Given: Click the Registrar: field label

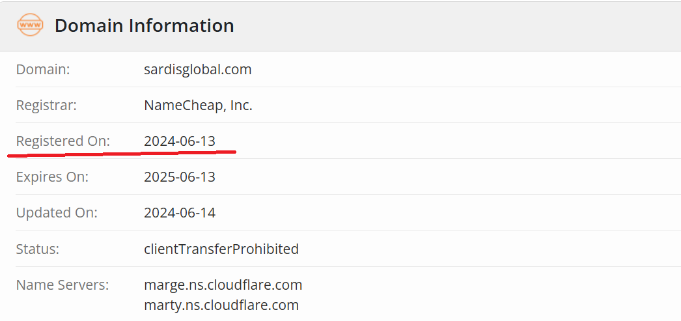Looking at the screenshot, I should pyautogui.click(x=46, y=105).
